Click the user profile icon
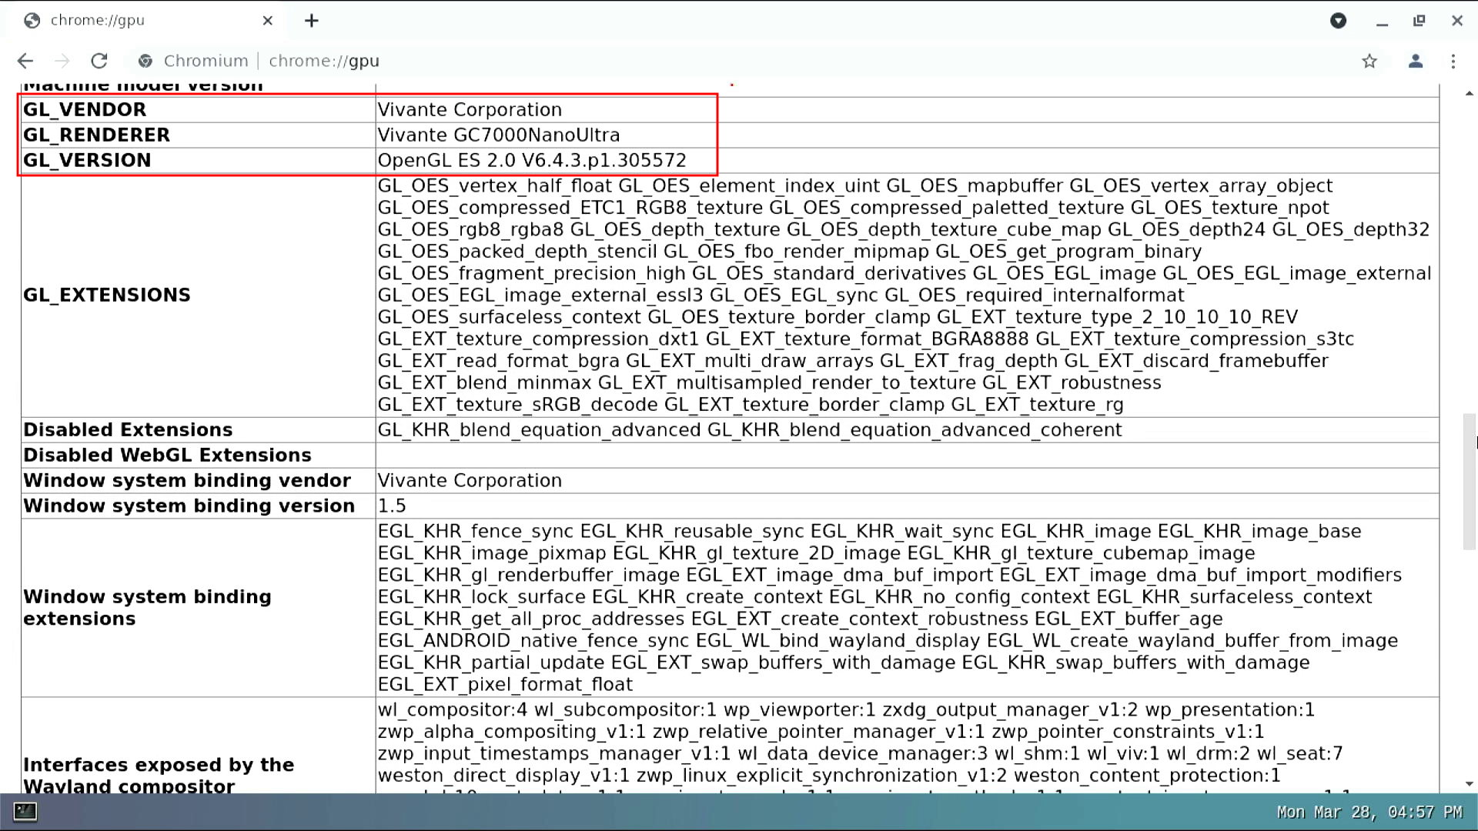1478x831 pixels. tap(1415, 61)
